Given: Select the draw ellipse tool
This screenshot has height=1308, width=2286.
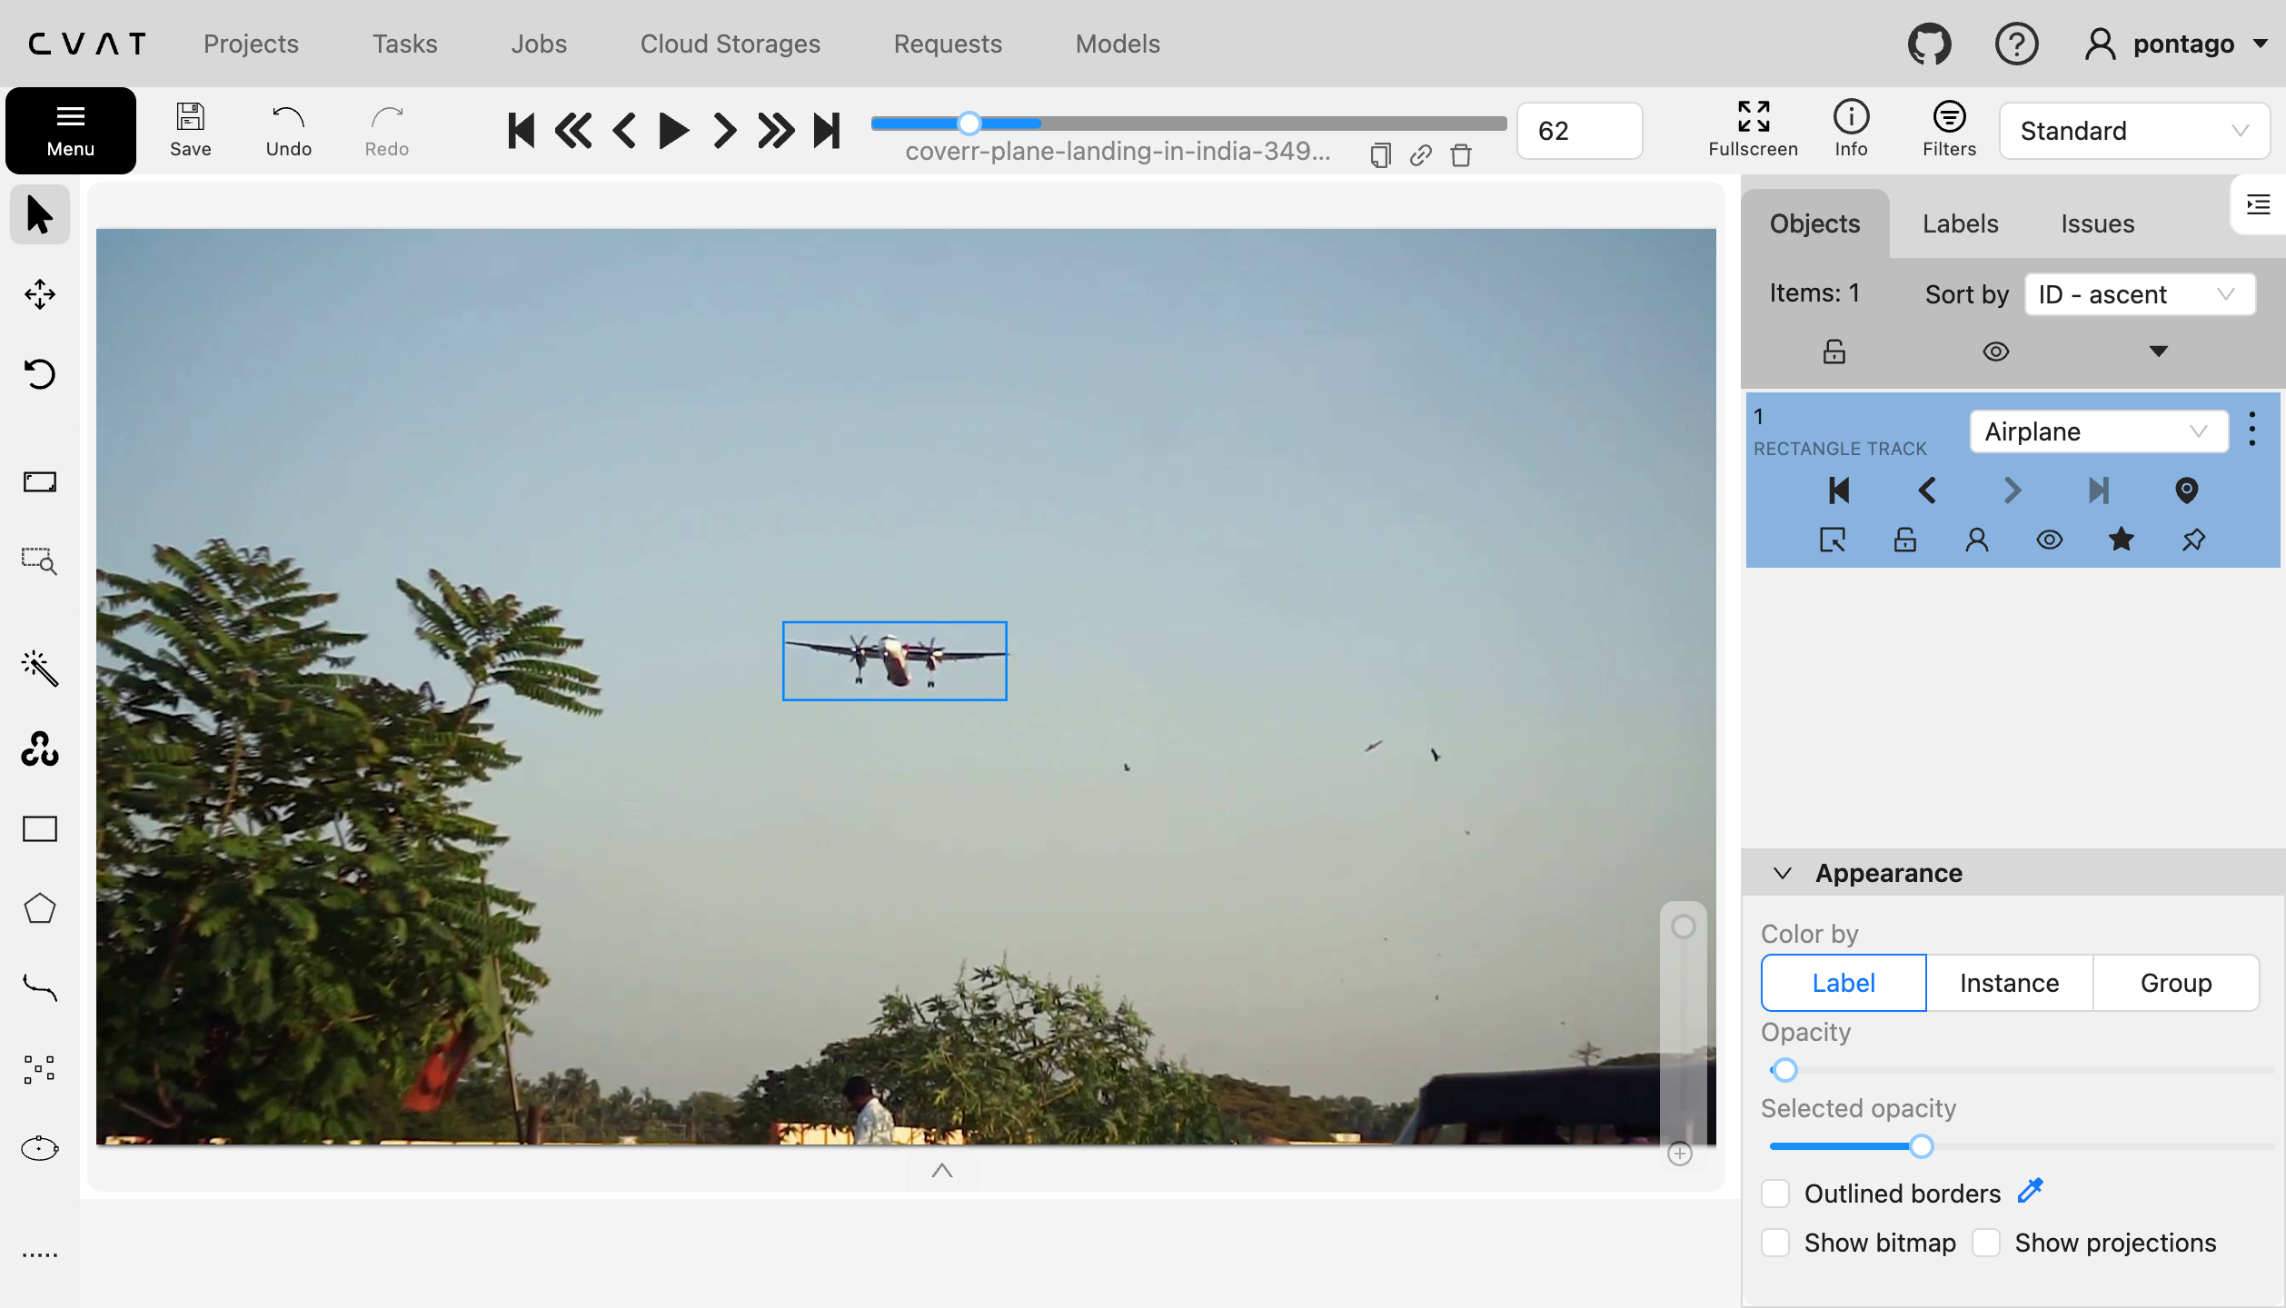Looking at the screenshot, I should click(39, 1149).
